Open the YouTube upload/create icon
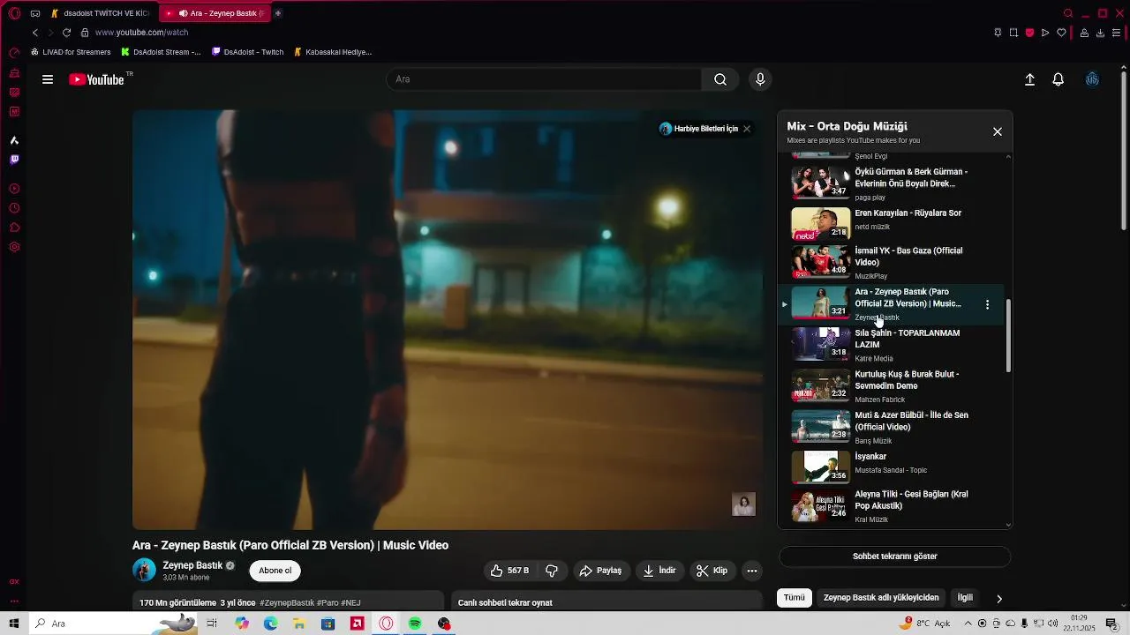Image resolution: width=1130 pixels, height=635 pixels. (1029, 79)
